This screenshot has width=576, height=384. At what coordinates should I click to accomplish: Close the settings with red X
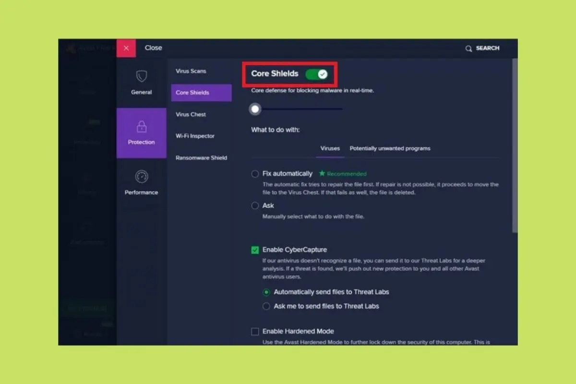pyautogui.click(x=126, y=48)
